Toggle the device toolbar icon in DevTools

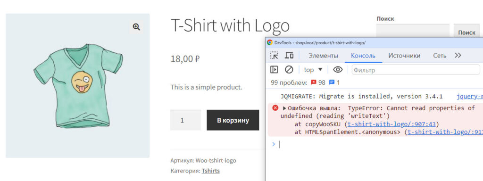(289, 56)
